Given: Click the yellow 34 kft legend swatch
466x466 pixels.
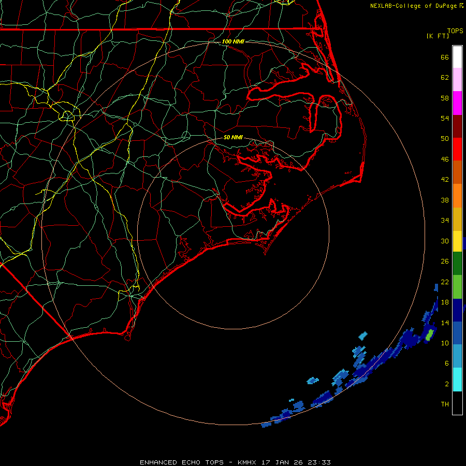Looking at the screenshot, I should point(457,241).
